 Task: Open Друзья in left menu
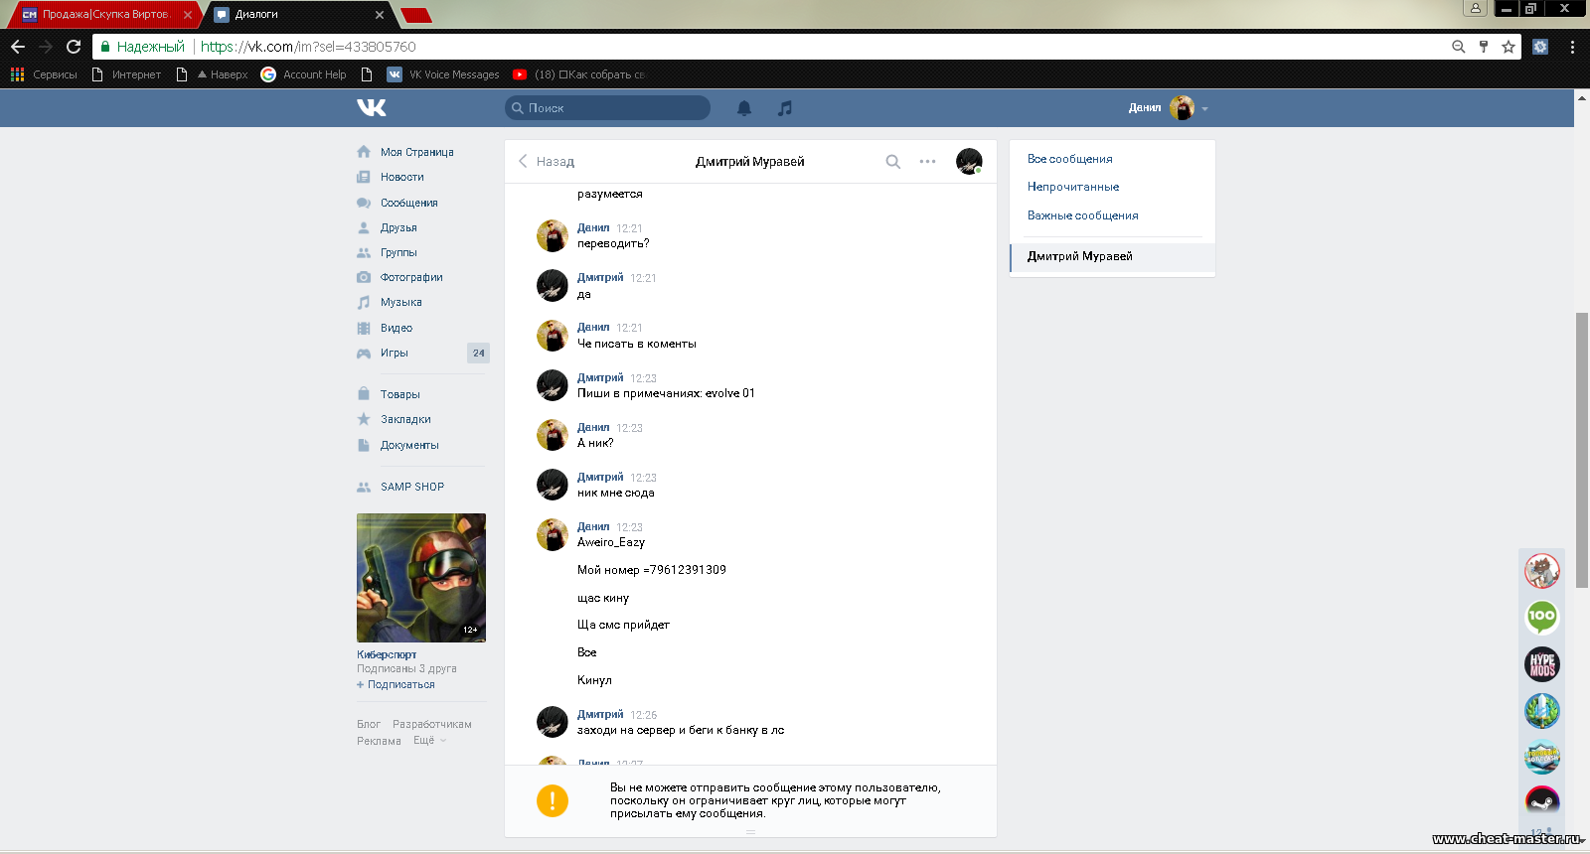pyautogui.click(x=398, y=227)
